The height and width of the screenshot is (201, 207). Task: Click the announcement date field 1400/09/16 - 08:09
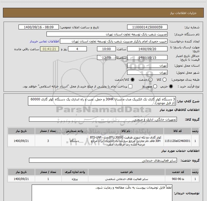pyautogui.click(x=39, y=27)
